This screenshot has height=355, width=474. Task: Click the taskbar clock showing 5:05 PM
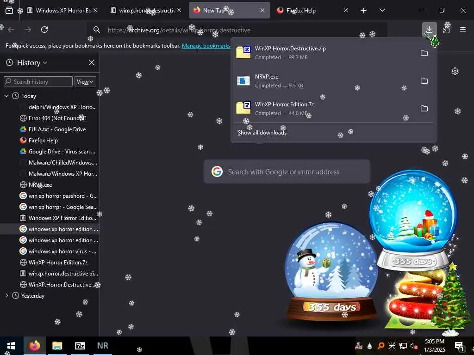435,346
